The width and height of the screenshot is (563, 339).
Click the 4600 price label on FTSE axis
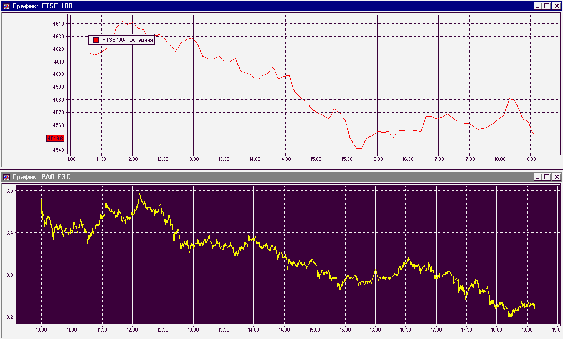pyautogui.click(x=59, y=74)
